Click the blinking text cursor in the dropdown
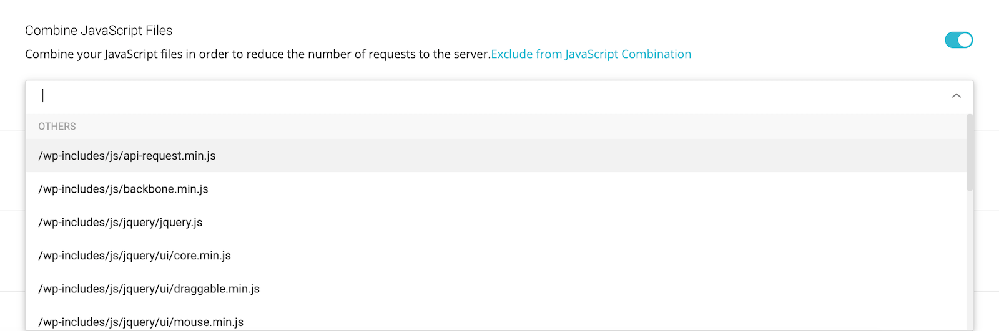This screenshot has width=999, height=331. pyautogui.click(x=43, y=96)
